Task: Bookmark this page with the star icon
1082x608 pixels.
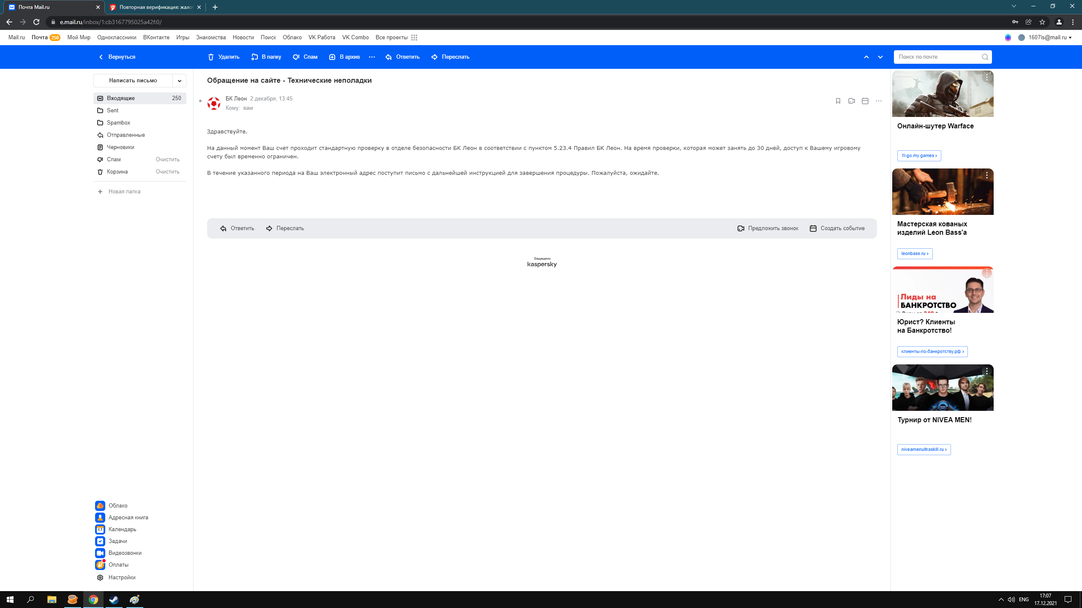Action: click(1042, 22)
